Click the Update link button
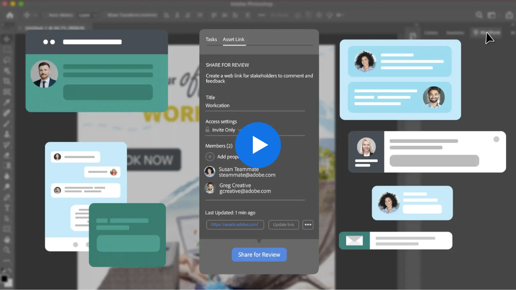 tap(284, 225)
